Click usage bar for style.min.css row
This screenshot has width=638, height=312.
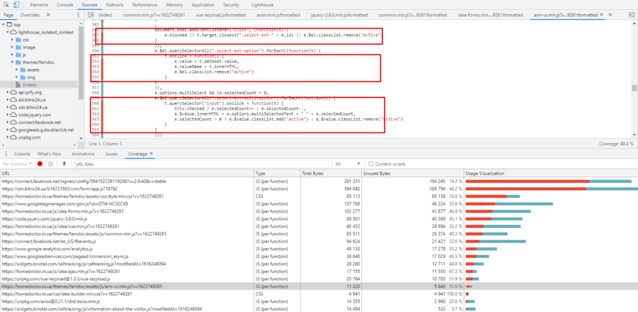493,196
